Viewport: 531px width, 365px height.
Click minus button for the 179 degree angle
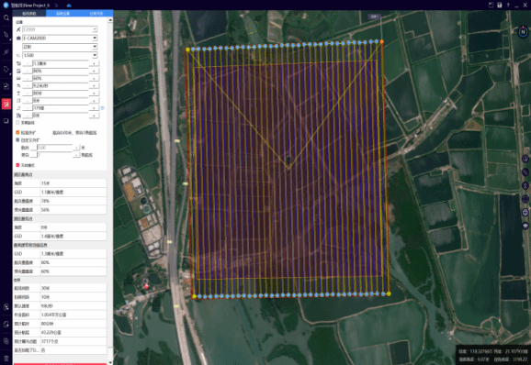pyautogui.click(x=28, y=108)
